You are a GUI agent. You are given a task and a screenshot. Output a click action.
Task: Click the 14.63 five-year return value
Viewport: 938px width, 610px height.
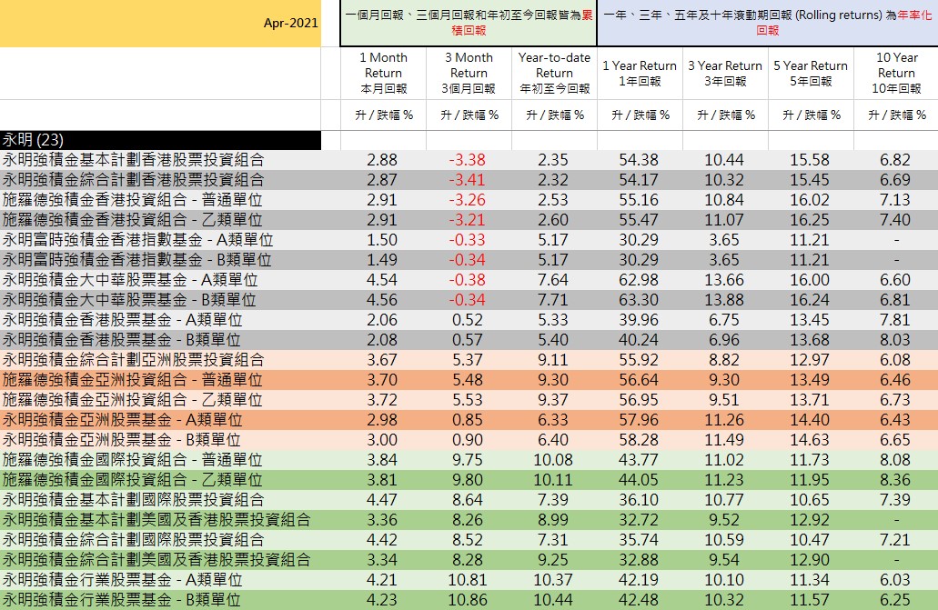[x=810, y=440]
